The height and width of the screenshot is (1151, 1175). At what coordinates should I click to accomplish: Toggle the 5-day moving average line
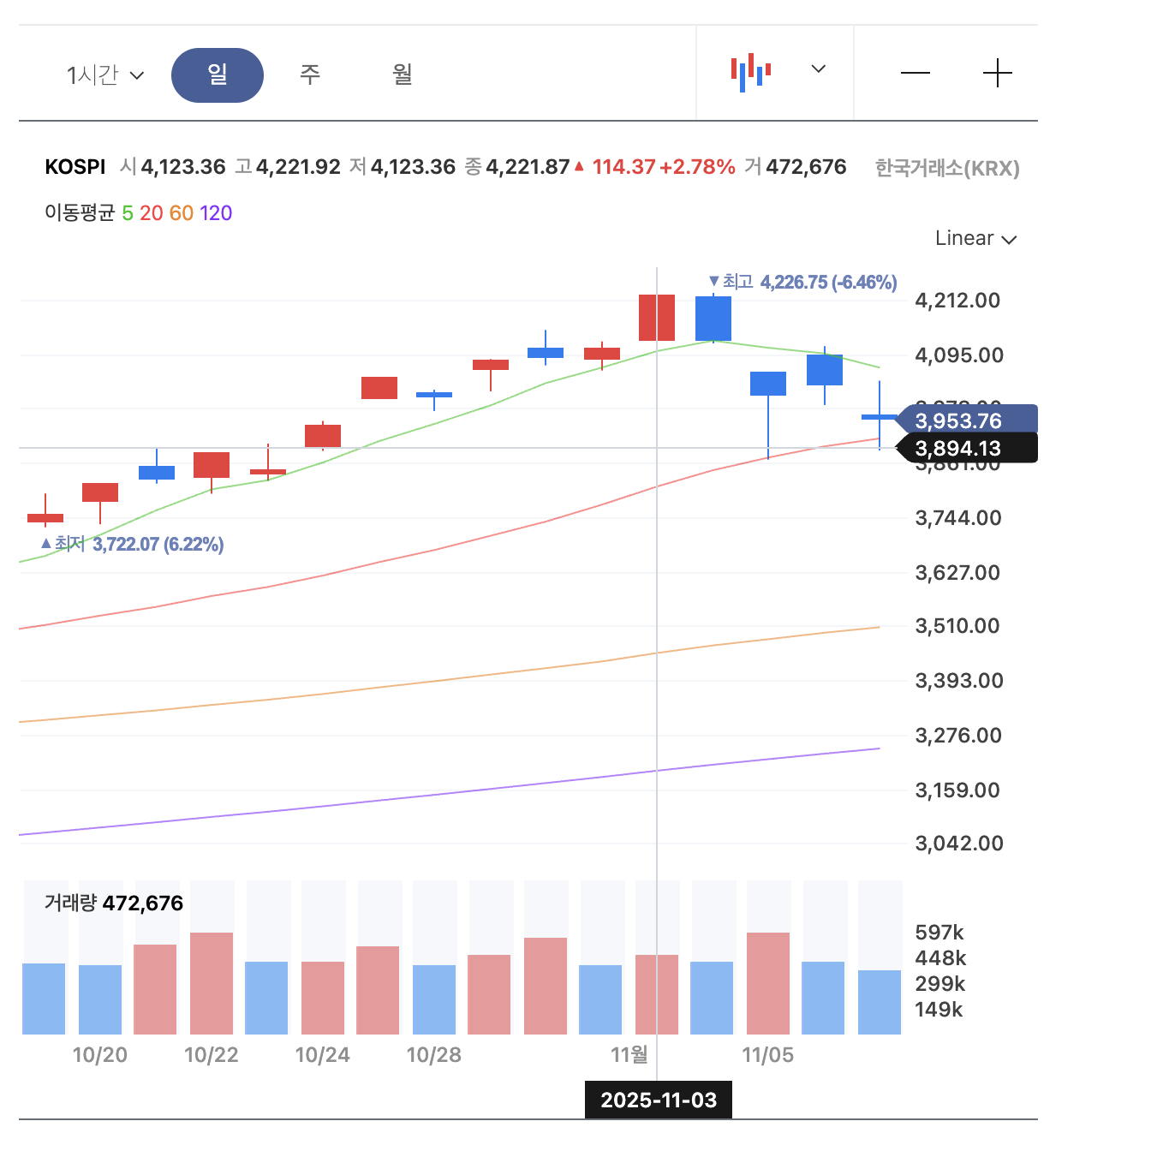128,213
